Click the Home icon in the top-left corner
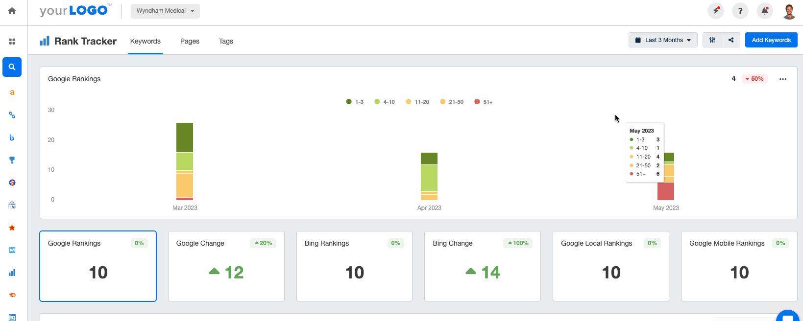Image resolution: width=803 pixels, height=321 pixels. point(12,11)
